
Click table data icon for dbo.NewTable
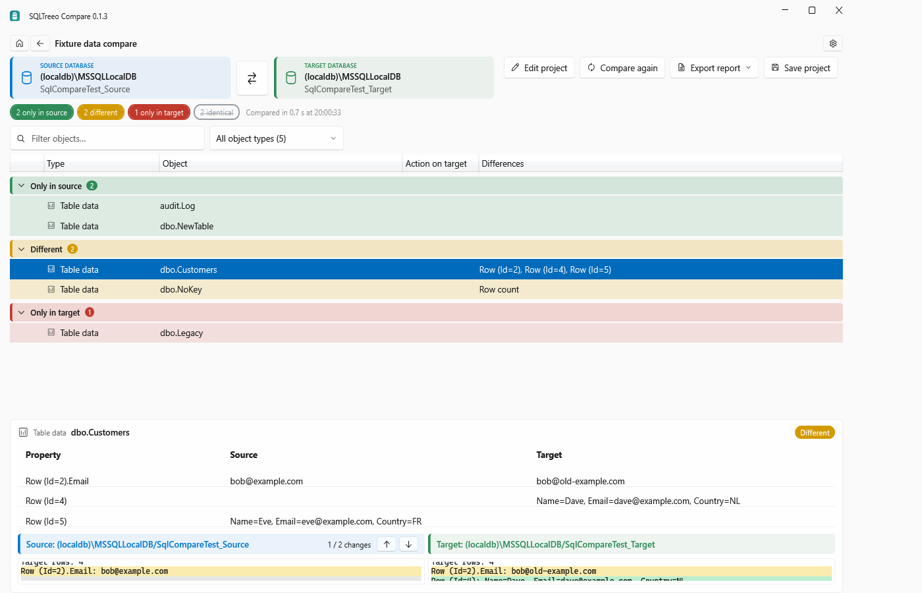[51, 226]
